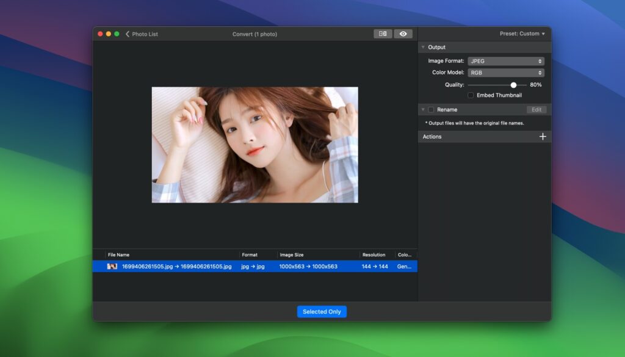Click the Color Model stepper arrows
This screenshot has height=357, width=625.
click(x=540, y=72)
